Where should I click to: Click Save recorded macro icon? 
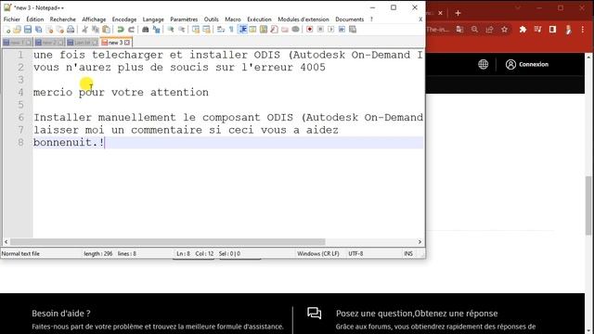point(353,30)
